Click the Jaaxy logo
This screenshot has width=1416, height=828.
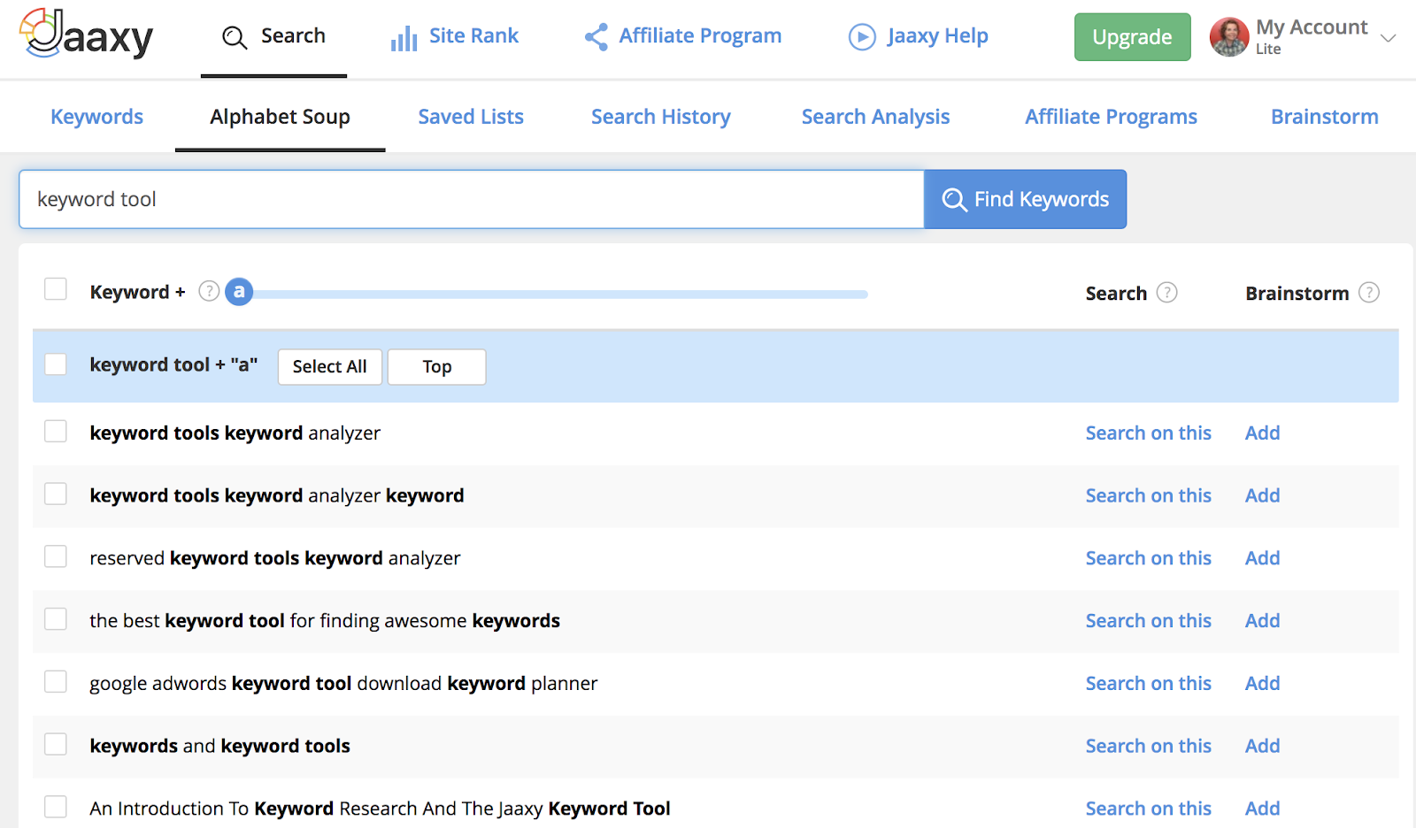86,34
